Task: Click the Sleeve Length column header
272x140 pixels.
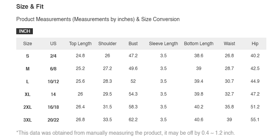Action: [164, 44]
